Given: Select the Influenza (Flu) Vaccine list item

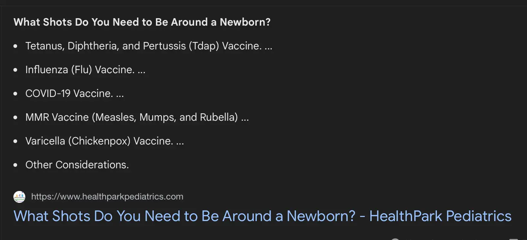Looking at the screenshot, I should 80,70.
